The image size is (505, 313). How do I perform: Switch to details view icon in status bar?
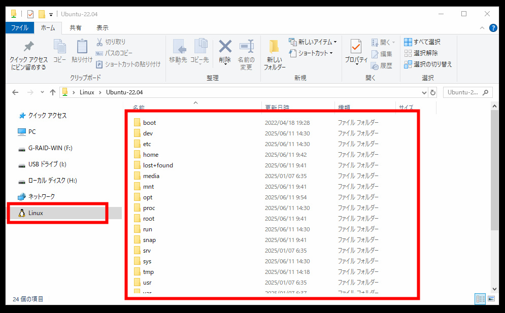click(x=480, y=299)
